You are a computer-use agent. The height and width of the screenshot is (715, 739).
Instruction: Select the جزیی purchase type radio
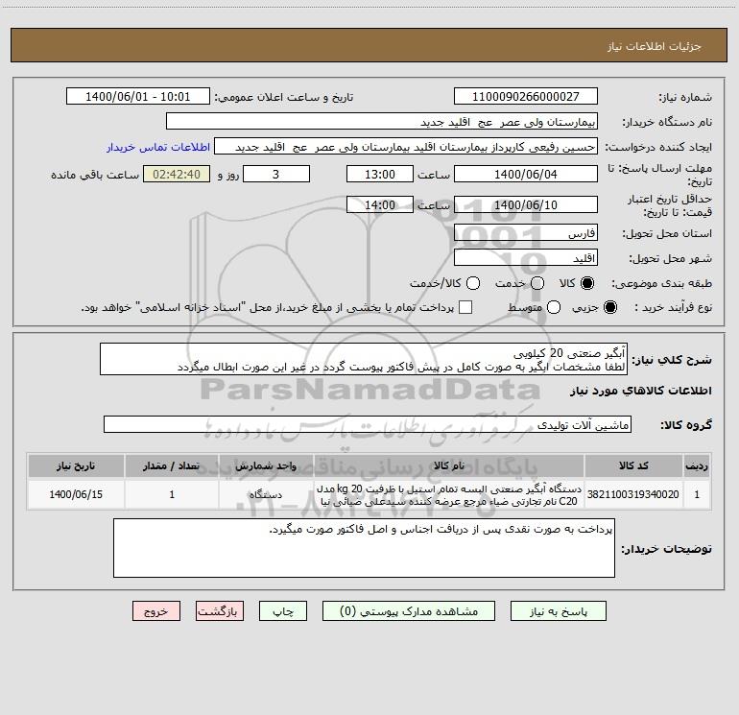pyautogui.click(x=609, y=307)
